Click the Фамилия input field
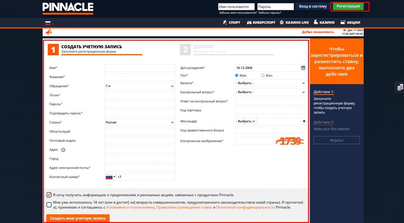This screenshot has height=223, width=404. click(x=140, y=77)
